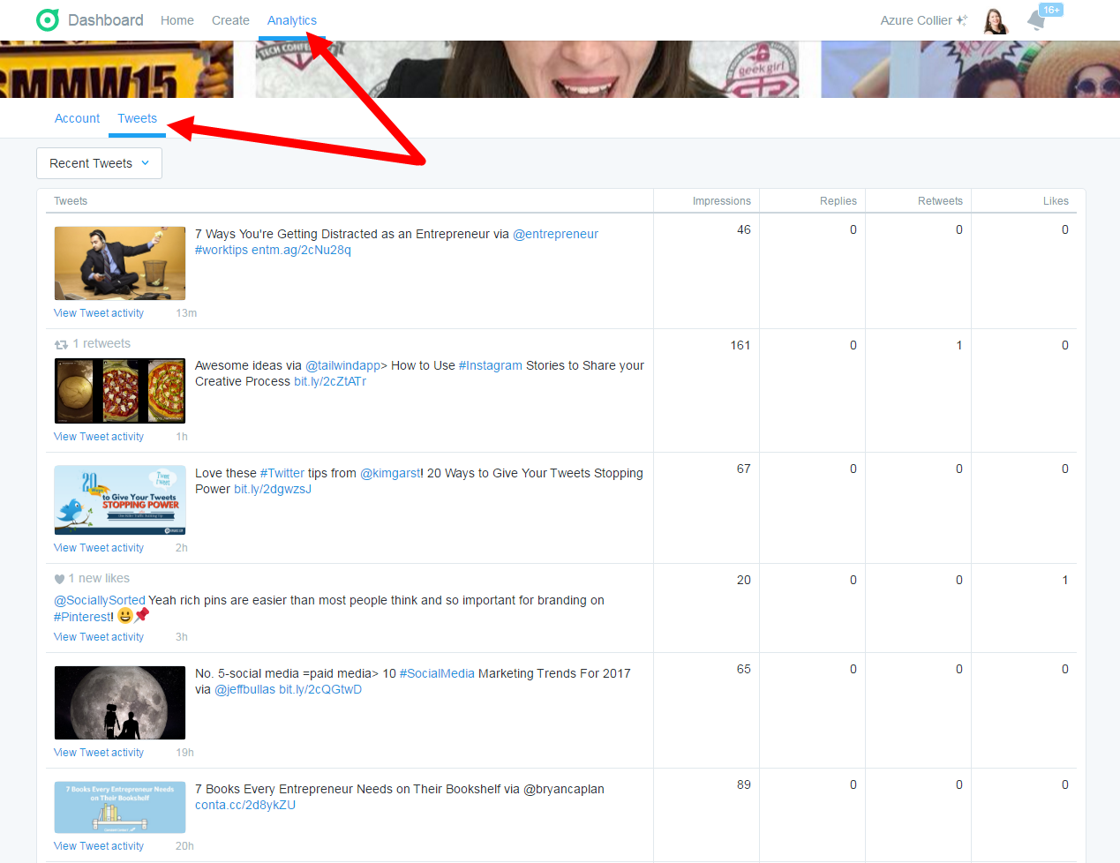Click the Impressions column header
1120x863 pixels.
[x=721, y=201]
